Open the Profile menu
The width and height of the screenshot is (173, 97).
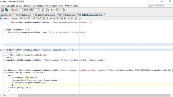coord(48,6)
